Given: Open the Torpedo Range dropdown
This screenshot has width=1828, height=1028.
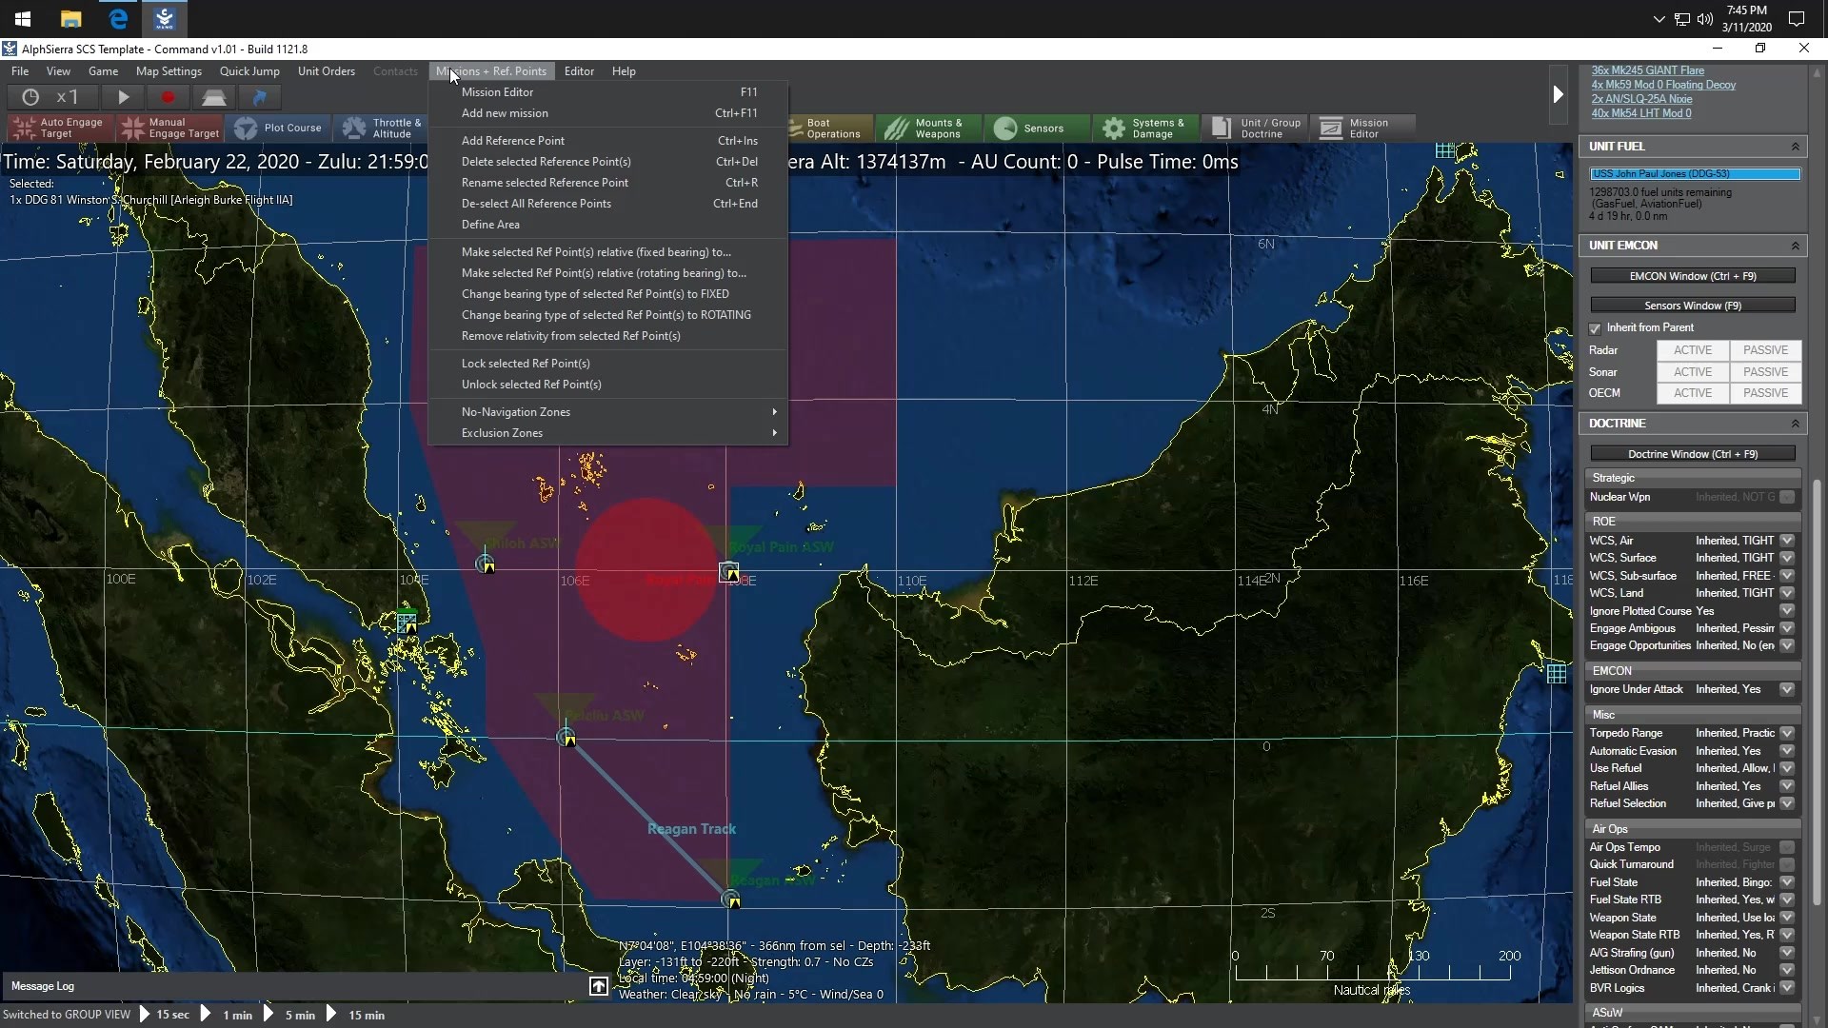Looking at the screenshot, I should (1787, 733).
